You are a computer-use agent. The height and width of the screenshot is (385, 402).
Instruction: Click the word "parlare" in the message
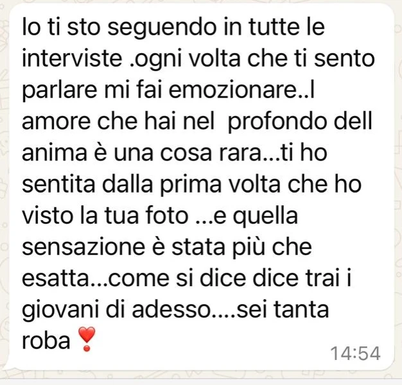[x=60, y=91]
